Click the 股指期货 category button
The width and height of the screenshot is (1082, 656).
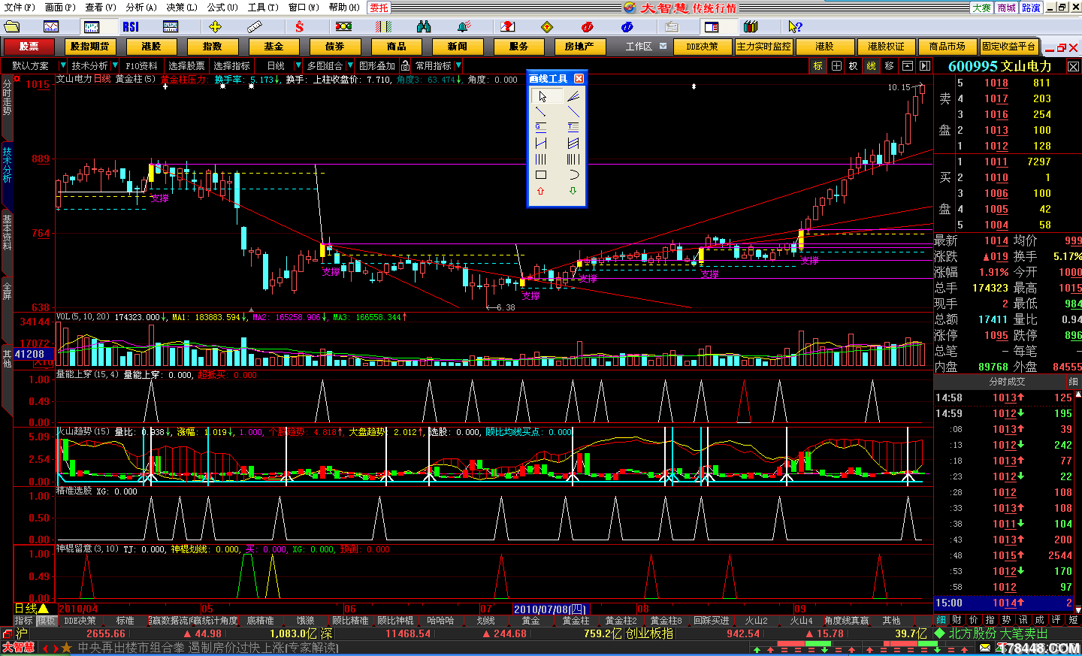[x=90, y=47]
